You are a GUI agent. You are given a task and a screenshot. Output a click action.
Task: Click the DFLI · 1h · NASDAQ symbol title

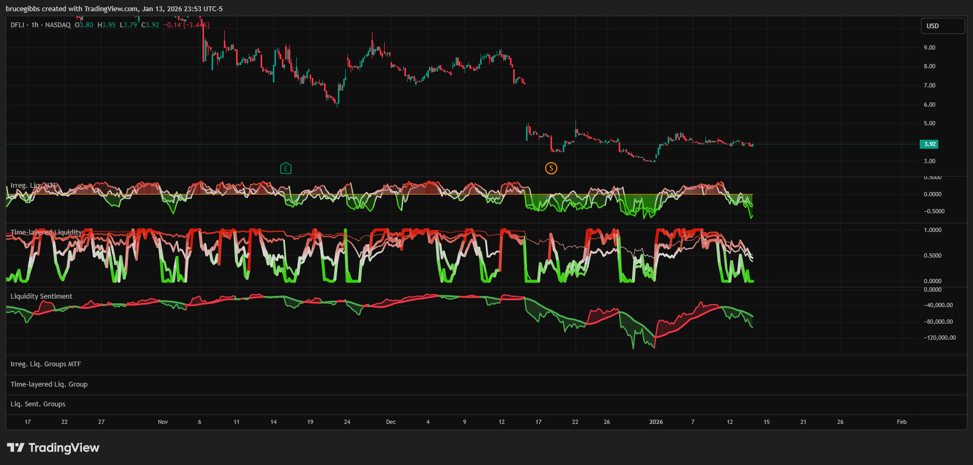[x=40, y=25]
